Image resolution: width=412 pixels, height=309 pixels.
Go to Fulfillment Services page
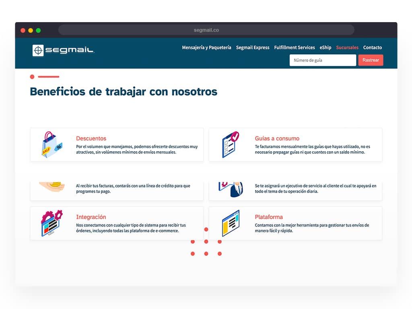click(x=294, y=47)
